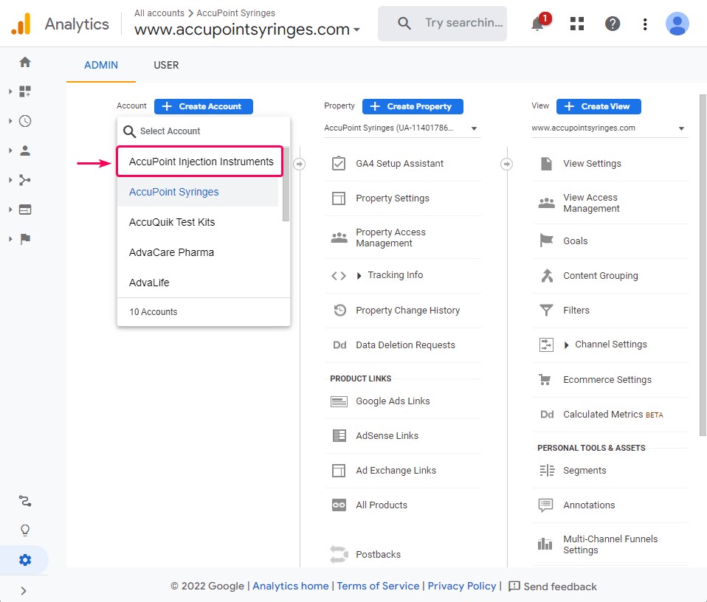This screenshot has height=602, width=707.
Task: Click the Filters funnel icon
Action: click(x=546, y=310)
